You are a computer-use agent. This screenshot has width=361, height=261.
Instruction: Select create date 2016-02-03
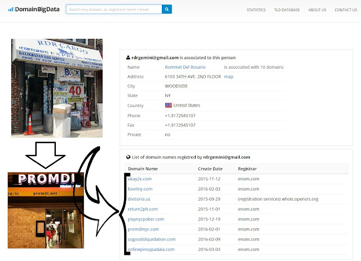[x=209, y=189]
